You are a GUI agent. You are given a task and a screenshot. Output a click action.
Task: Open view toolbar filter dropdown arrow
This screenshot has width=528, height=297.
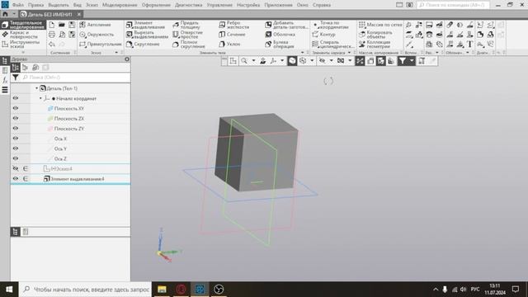412,61
